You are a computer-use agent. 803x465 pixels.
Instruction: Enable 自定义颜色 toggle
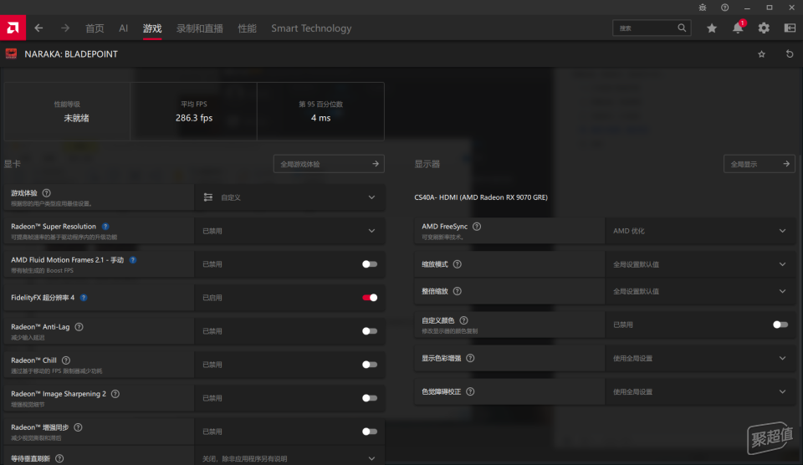coord(780,324)
